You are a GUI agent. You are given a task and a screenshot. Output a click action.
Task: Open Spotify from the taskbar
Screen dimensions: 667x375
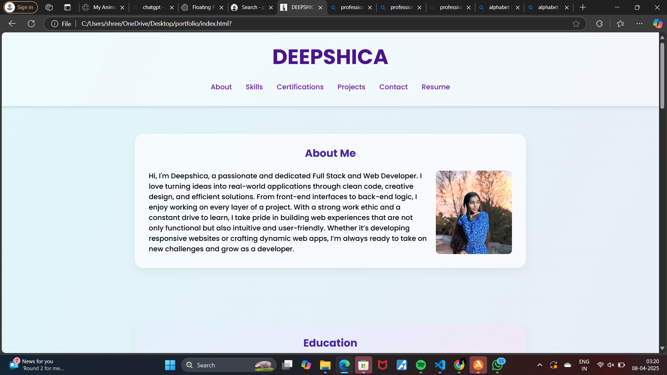click(x=421, y=365)
